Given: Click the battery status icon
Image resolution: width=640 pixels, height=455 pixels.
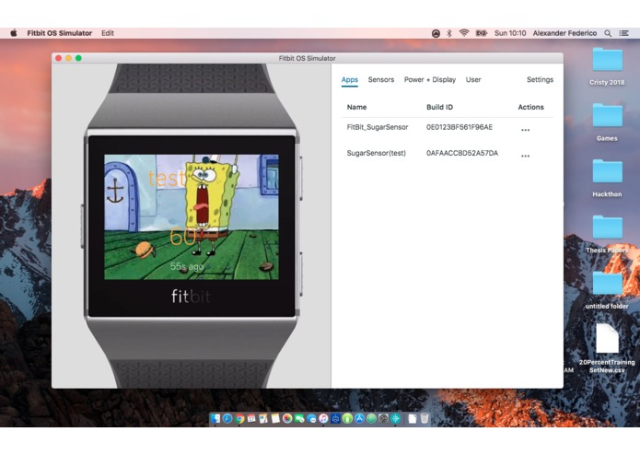Looking at the screenshot, I should [x=482, y=33].
